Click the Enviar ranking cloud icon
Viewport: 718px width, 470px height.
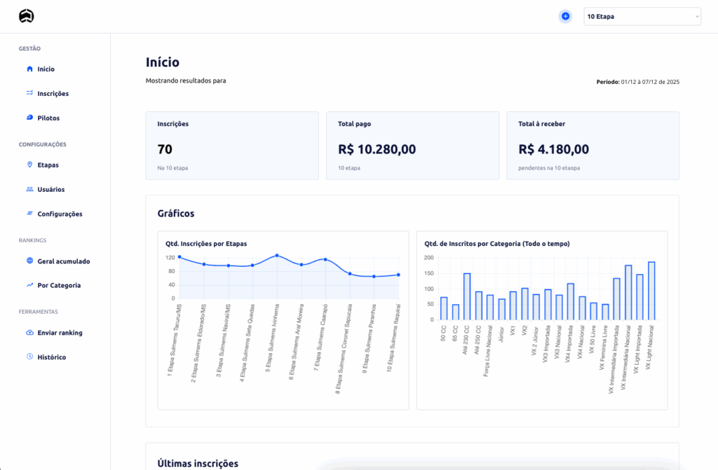pos(29,333)
